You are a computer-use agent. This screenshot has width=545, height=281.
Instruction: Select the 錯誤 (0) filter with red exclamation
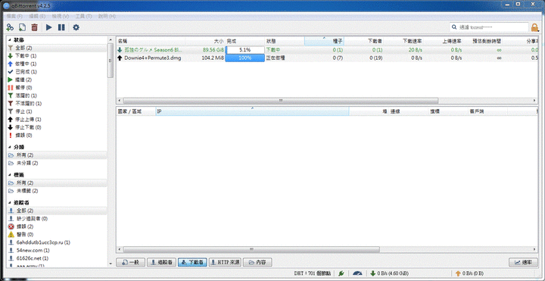[x=57, y=136]
